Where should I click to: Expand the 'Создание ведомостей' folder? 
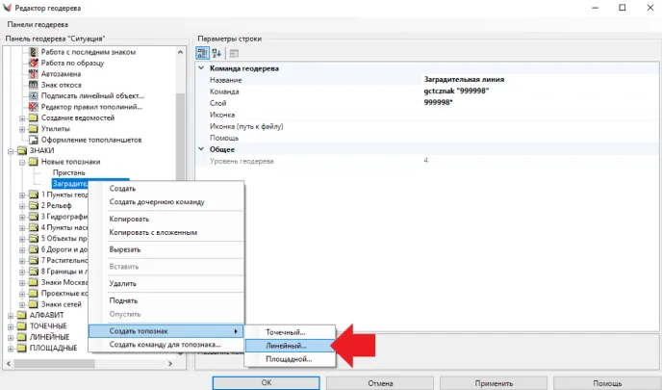(x=22, y=117)
